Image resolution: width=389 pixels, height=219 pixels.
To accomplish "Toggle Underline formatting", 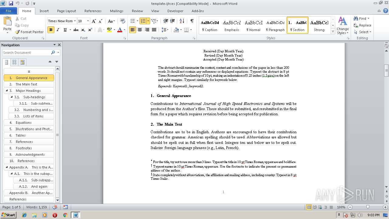I will coord(65,30).
